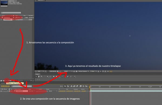This screenshot has width=162, height=105.
Task: Click the Create a new Composition icon
Action: pyautogui.click(x=6, y=81)
